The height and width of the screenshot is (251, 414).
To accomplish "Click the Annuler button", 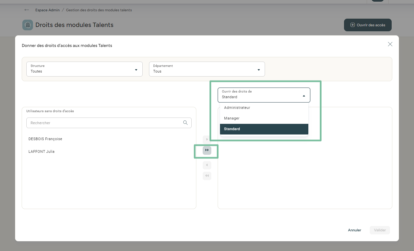I will point(354,230).
